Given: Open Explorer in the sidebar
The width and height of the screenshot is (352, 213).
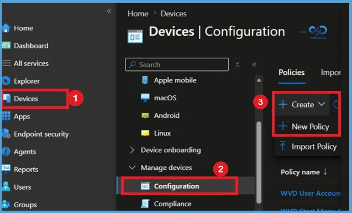Looking at the screenshot, I should 27,81.
